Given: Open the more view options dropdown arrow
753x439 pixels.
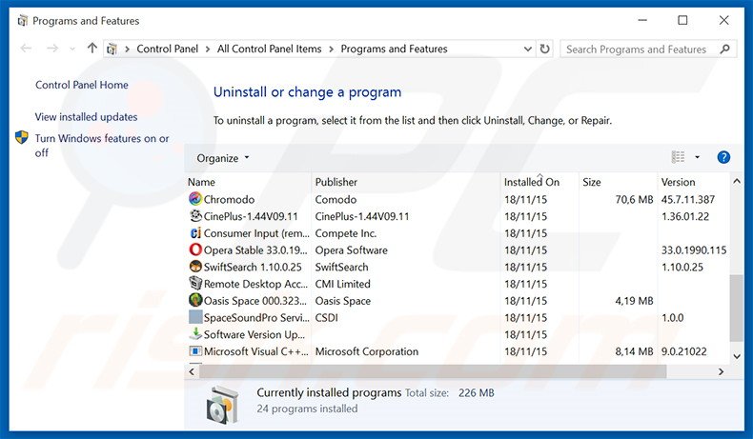Looking at the screenshot, I should coord(698,157).
